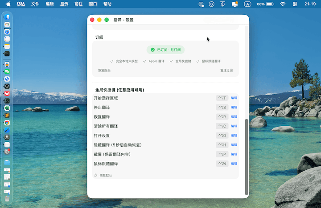This screenshot has width=321, height=208.
Task: Edit shortcut for 截屏
Action: point(234,154)
